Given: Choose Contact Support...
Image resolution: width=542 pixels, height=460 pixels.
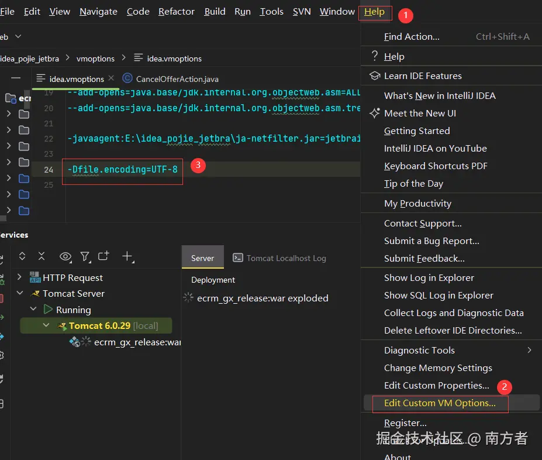Looking at the screenshot, I should [451, 224].
